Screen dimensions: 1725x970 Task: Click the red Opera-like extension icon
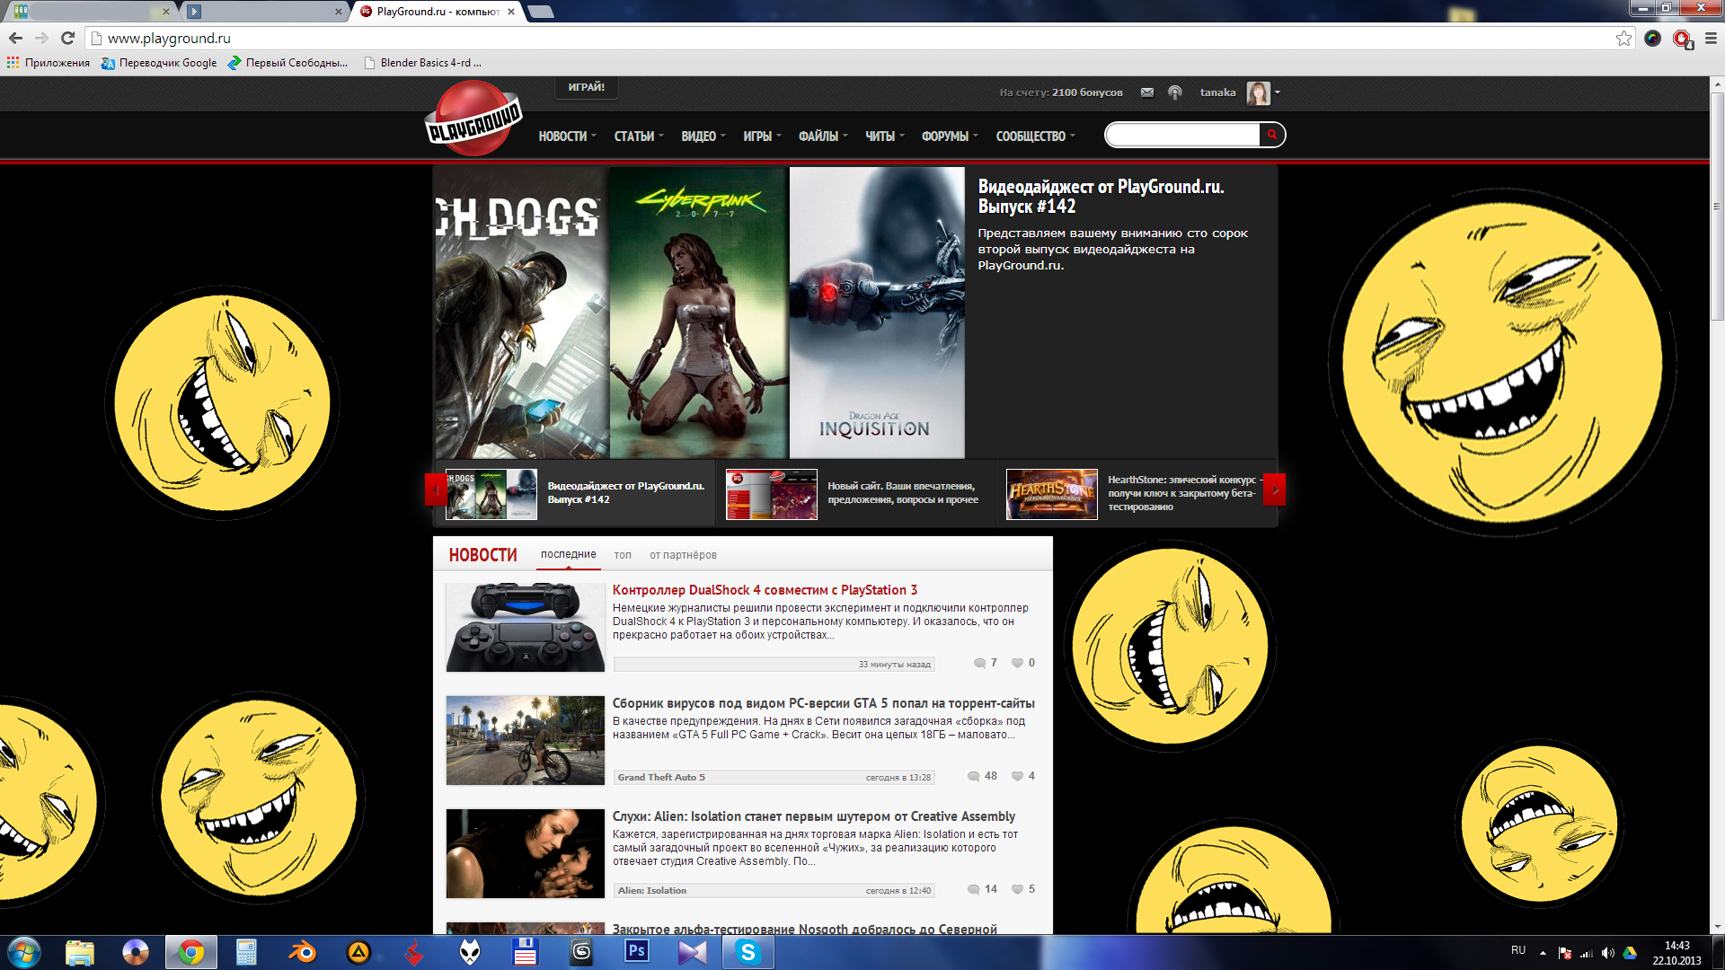click(x=1682, y=39)
